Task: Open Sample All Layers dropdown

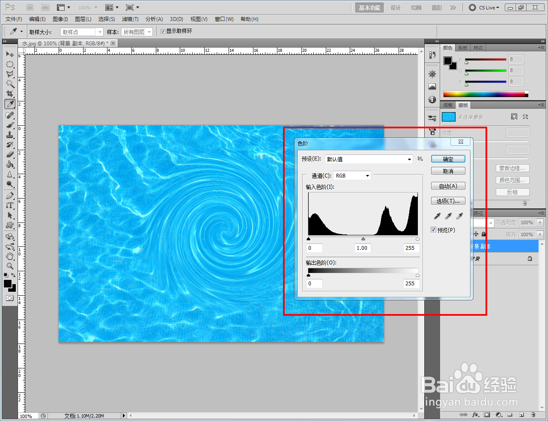Action: 137,32
